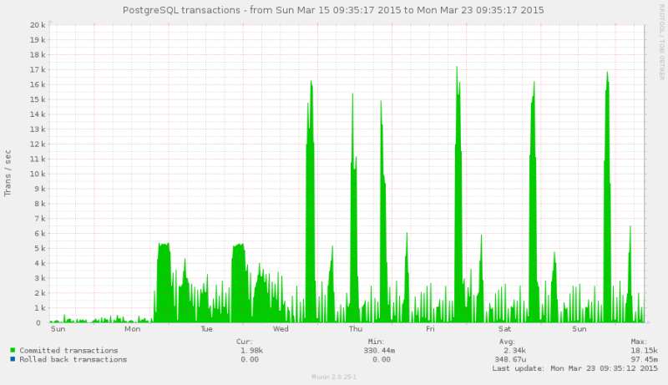Click the '1 k' y-axis label
668x385 pixels.
[x=39, y=308]
